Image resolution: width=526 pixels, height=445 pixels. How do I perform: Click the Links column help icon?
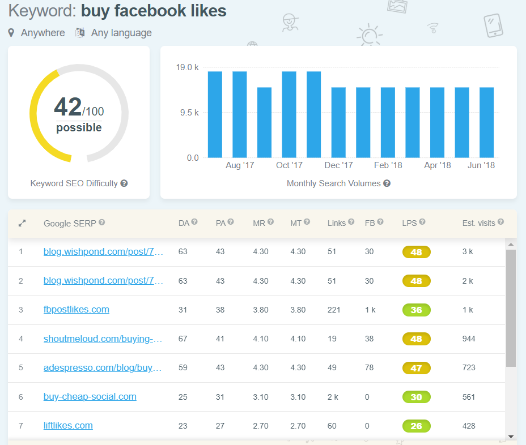(351, 222)
